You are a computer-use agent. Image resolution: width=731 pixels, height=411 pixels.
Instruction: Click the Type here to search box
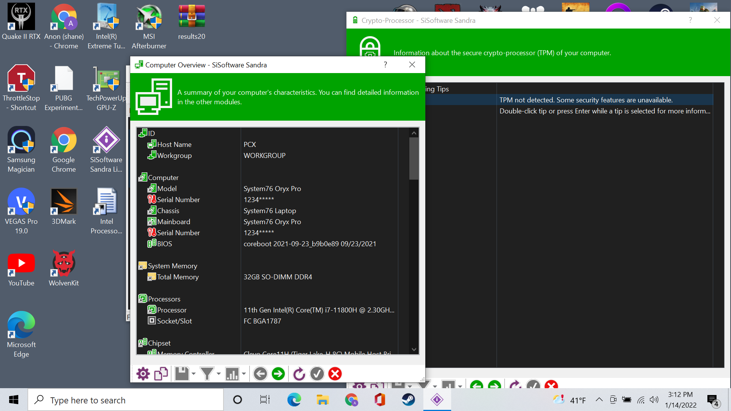(126, 400)
